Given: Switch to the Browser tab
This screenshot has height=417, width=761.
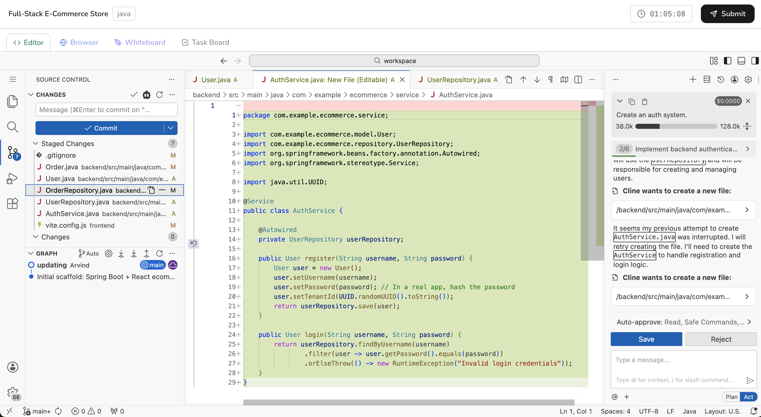Looking at the screenshot, I should click(x=79, y=42).
